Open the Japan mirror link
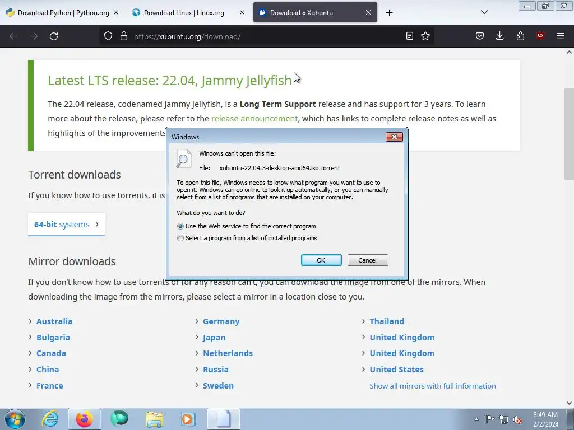574x430 pixels. click(214, 338)
